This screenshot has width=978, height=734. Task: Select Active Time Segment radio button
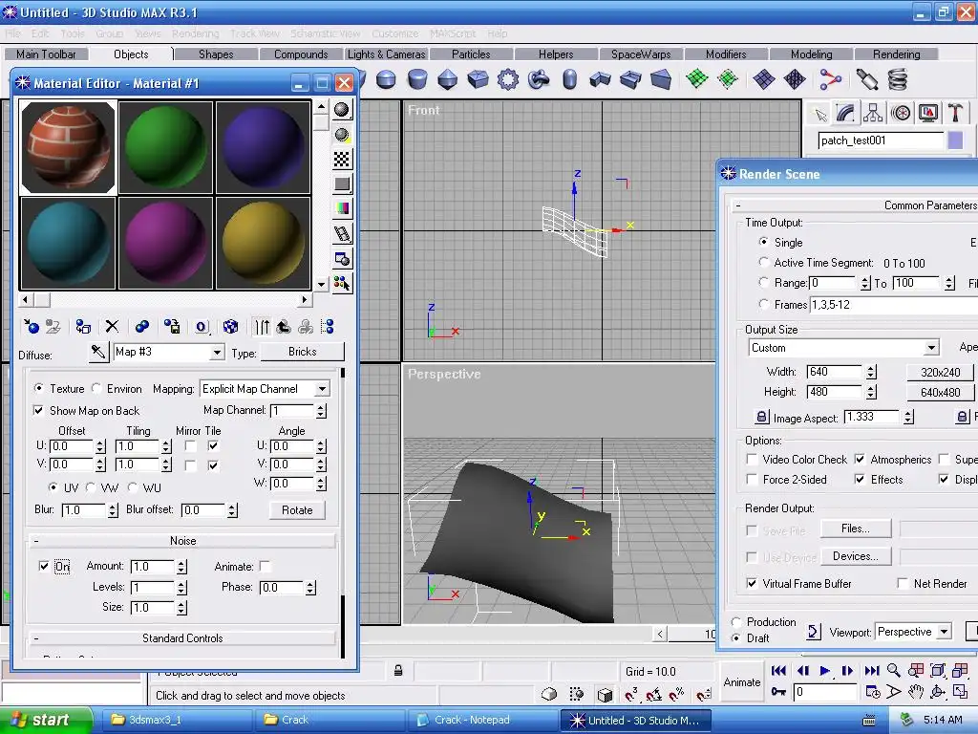pos(763,262)
